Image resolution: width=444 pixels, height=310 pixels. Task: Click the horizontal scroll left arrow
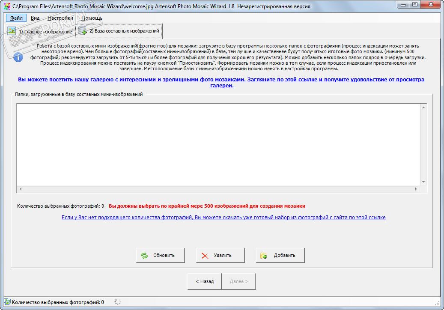(21, 189)
